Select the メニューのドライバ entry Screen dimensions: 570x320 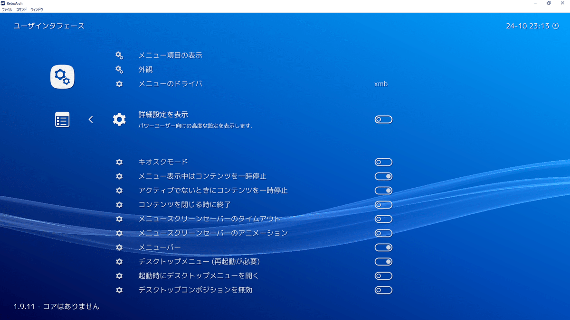(x=170, y=84)
